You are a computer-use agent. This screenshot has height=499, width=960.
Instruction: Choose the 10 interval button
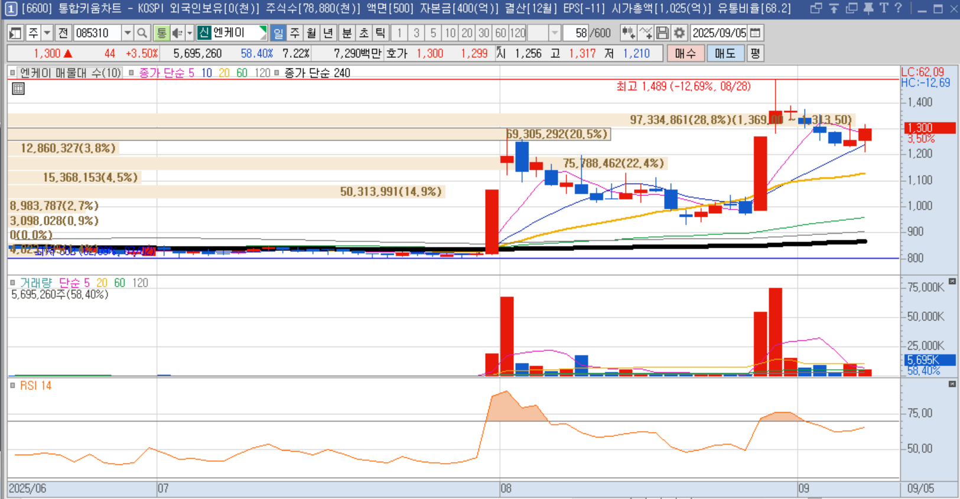[450, 33]
